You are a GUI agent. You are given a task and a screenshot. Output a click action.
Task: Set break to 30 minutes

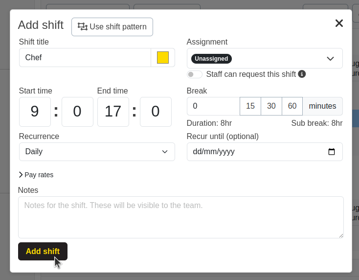tap(271, 106)
